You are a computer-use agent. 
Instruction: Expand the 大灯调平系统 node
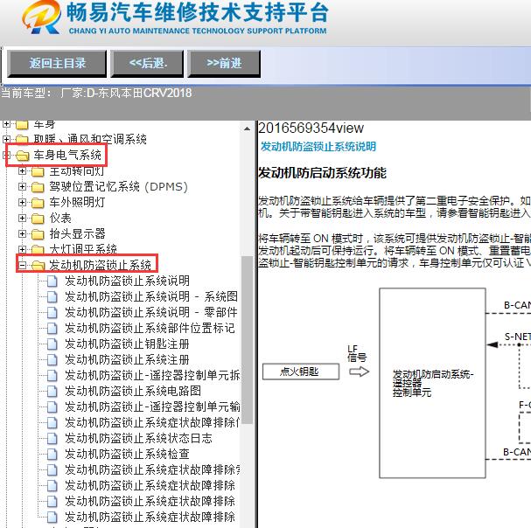pyautogui.click(x=23, y=249)
